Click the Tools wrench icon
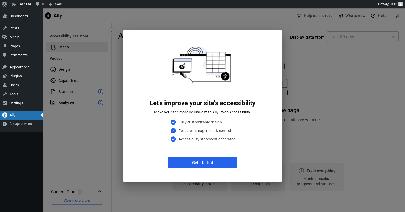This screenshot has height=212, width=405. click(5, 94)
